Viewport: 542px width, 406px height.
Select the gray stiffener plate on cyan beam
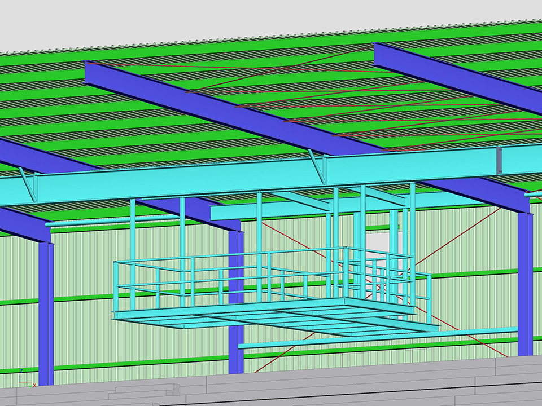(499, 160)
